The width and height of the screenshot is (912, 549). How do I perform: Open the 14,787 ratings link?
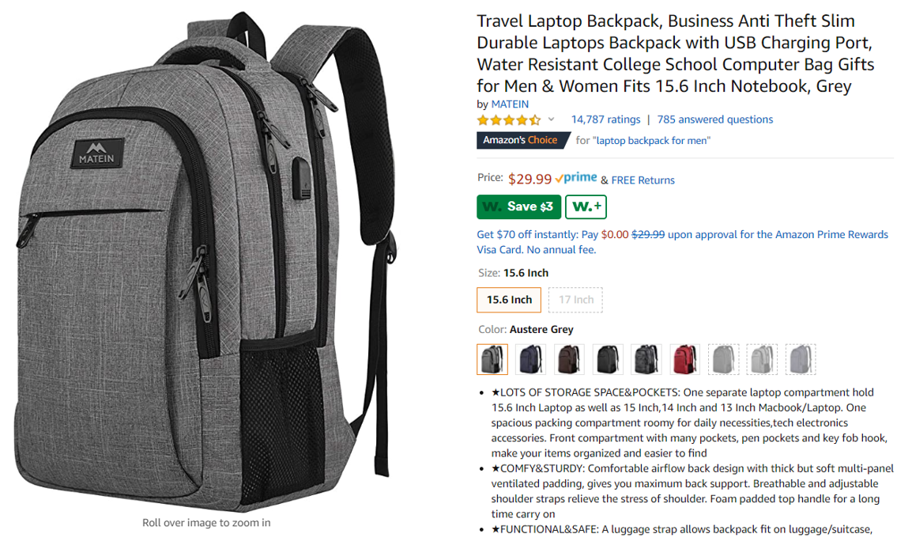point(605,119)
